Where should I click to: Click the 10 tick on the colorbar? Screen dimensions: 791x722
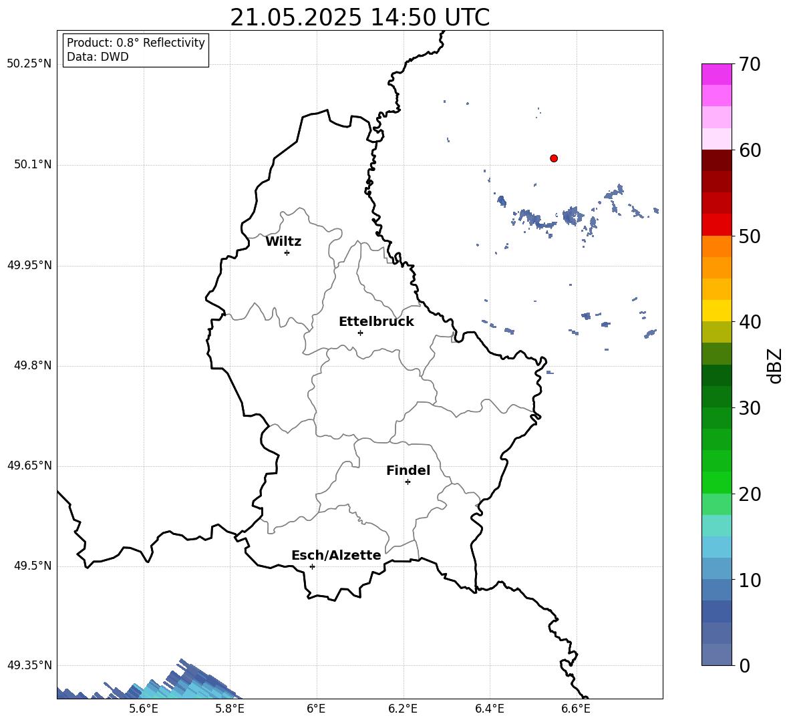pyautogui.click(x=750, y=580)
